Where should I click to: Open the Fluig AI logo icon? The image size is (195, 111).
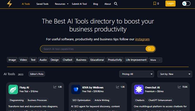pyautogui.click(x=13, y=89)
